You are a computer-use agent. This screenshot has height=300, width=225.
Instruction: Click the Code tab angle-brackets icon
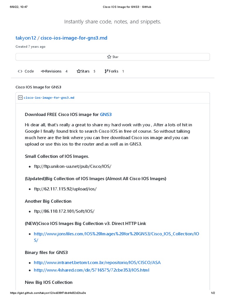click(x=20, y=71)
